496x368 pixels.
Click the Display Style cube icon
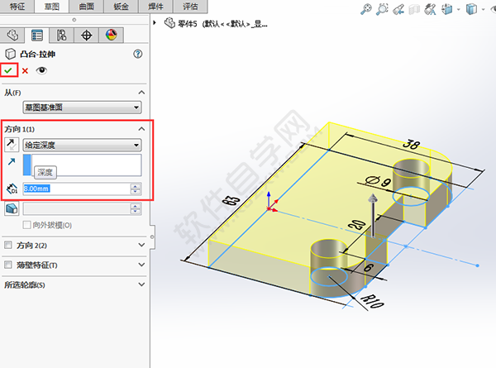(471, 9)
